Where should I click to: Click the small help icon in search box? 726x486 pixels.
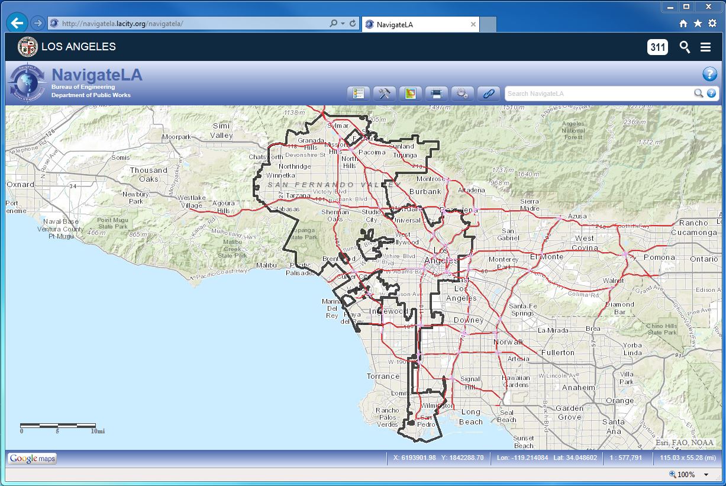(x=711, y=94)
